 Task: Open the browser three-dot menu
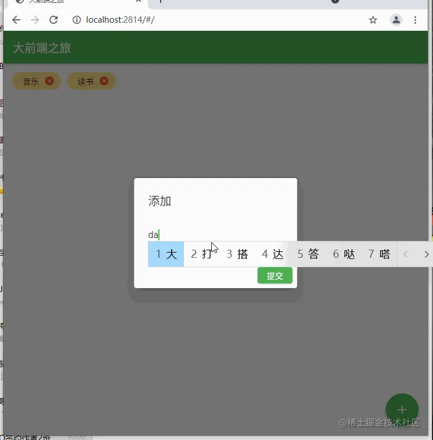point(415,20)
